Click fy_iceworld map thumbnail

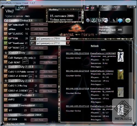[121, 92]
